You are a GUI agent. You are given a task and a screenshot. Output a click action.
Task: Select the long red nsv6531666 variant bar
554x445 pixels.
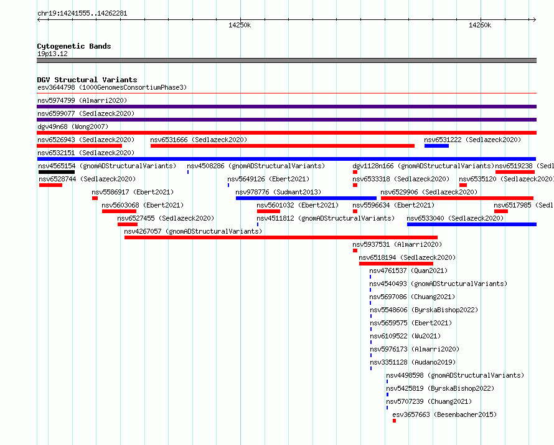[x=283, y=146]
